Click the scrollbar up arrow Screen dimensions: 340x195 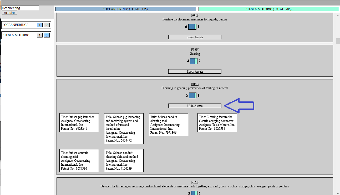tap(338, 15)
